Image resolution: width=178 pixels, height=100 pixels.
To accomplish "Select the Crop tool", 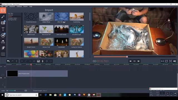I will (30, 61).
